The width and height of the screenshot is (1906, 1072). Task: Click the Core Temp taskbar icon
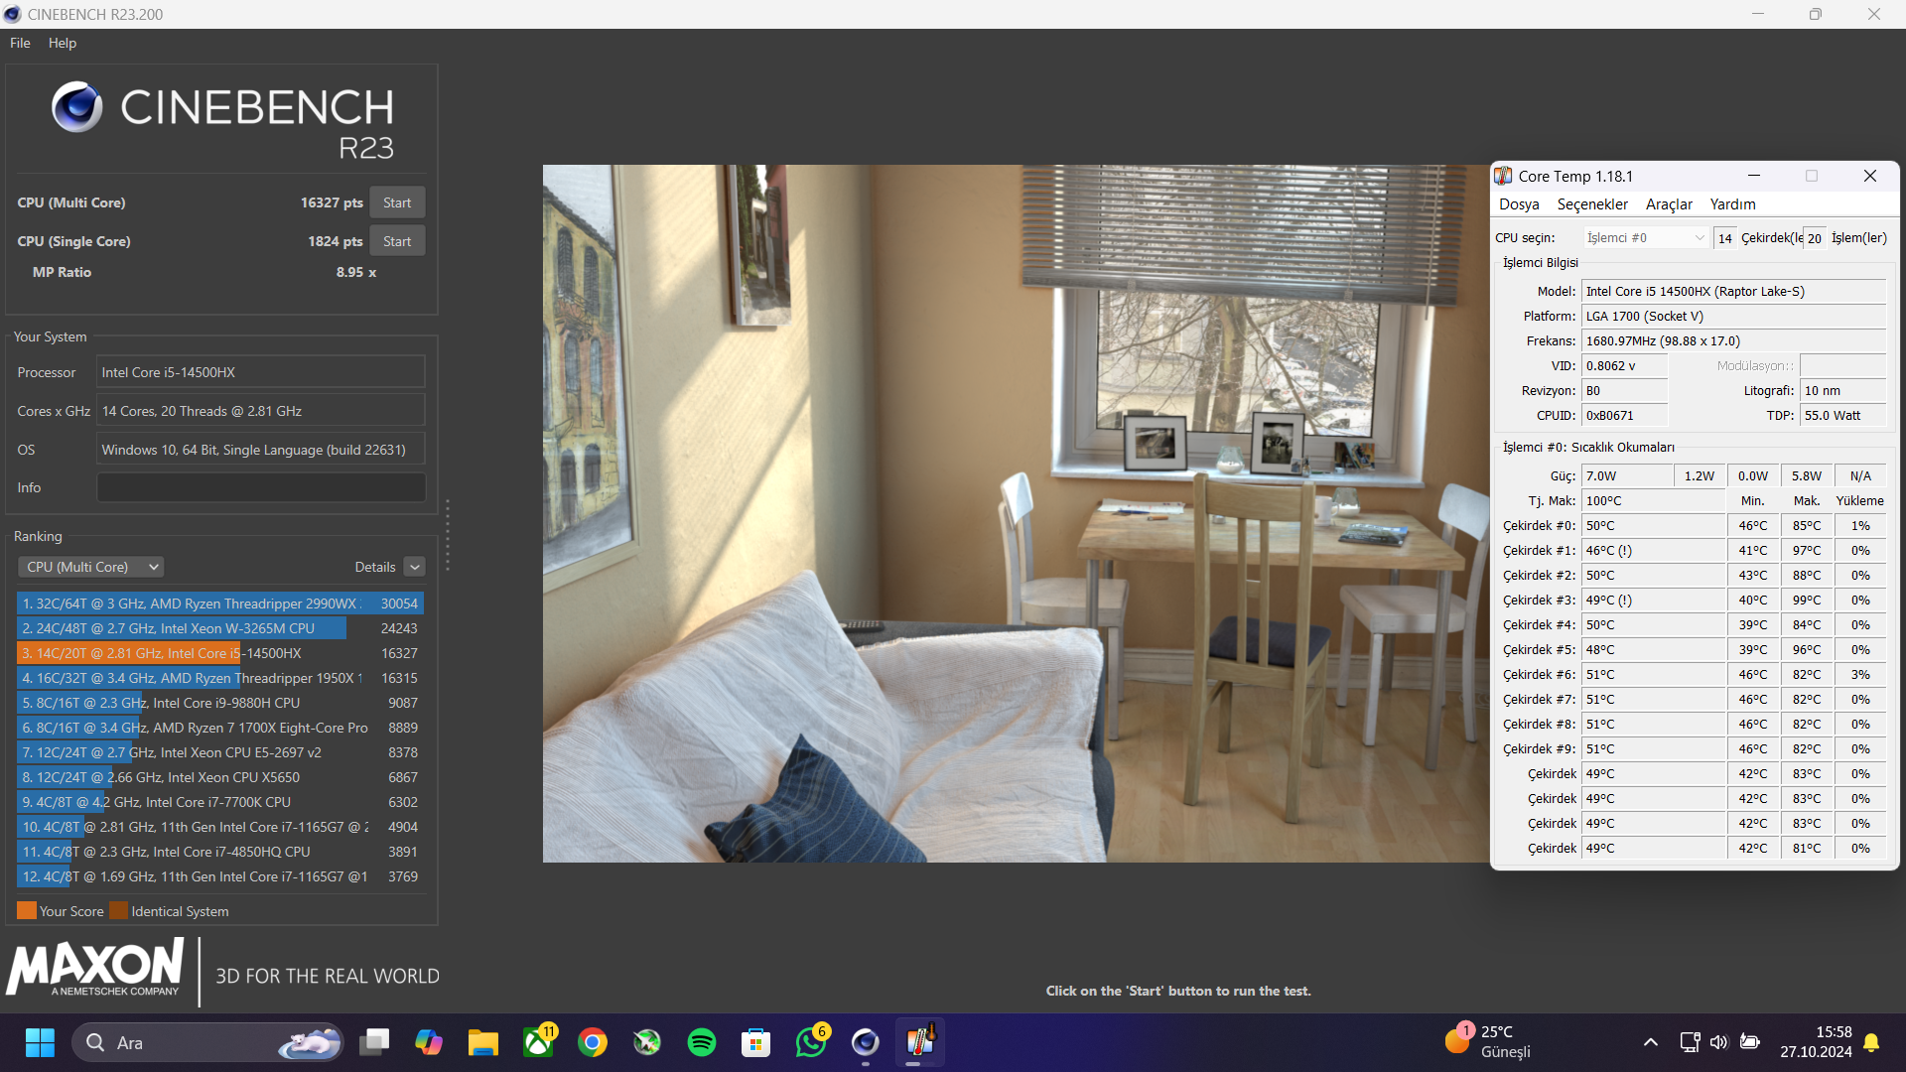[x=920, y=1042]
